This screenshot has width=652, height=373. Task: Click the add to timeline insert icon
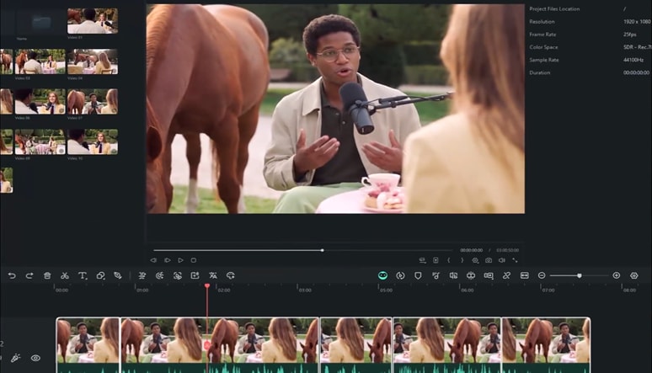[x=436, y=260]
